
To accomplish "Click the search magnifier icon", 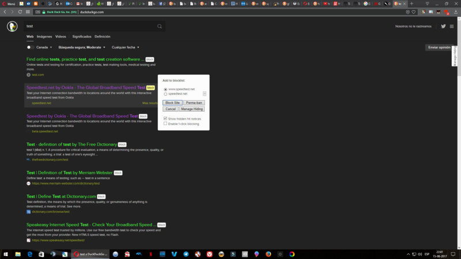I will (x=160, y=26).
